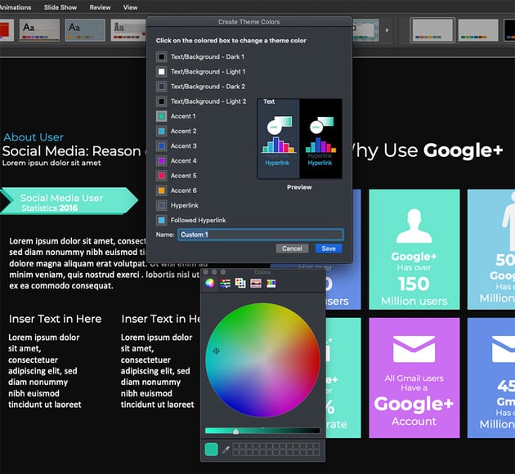The width and height of the screenshot is (515, 474).
Task: Click the Hyperlink color box
Action: coord(162,205)
